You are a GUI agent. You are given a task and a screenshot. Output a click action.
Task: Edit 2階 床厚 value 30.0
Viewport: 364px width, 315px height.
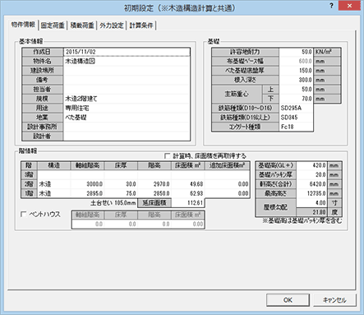point(121,184)
